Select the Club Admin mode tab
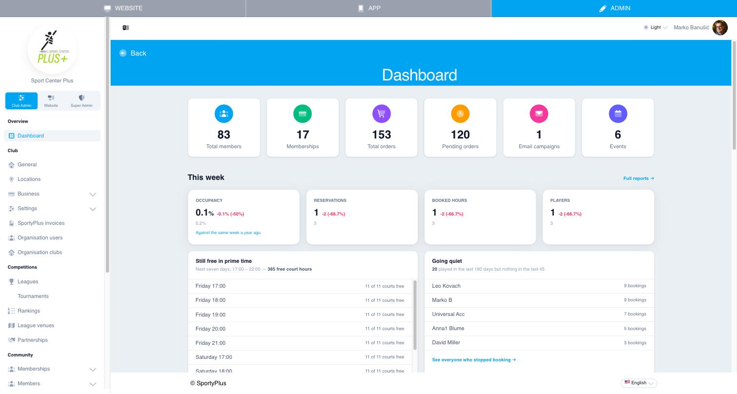 [21, 101]
